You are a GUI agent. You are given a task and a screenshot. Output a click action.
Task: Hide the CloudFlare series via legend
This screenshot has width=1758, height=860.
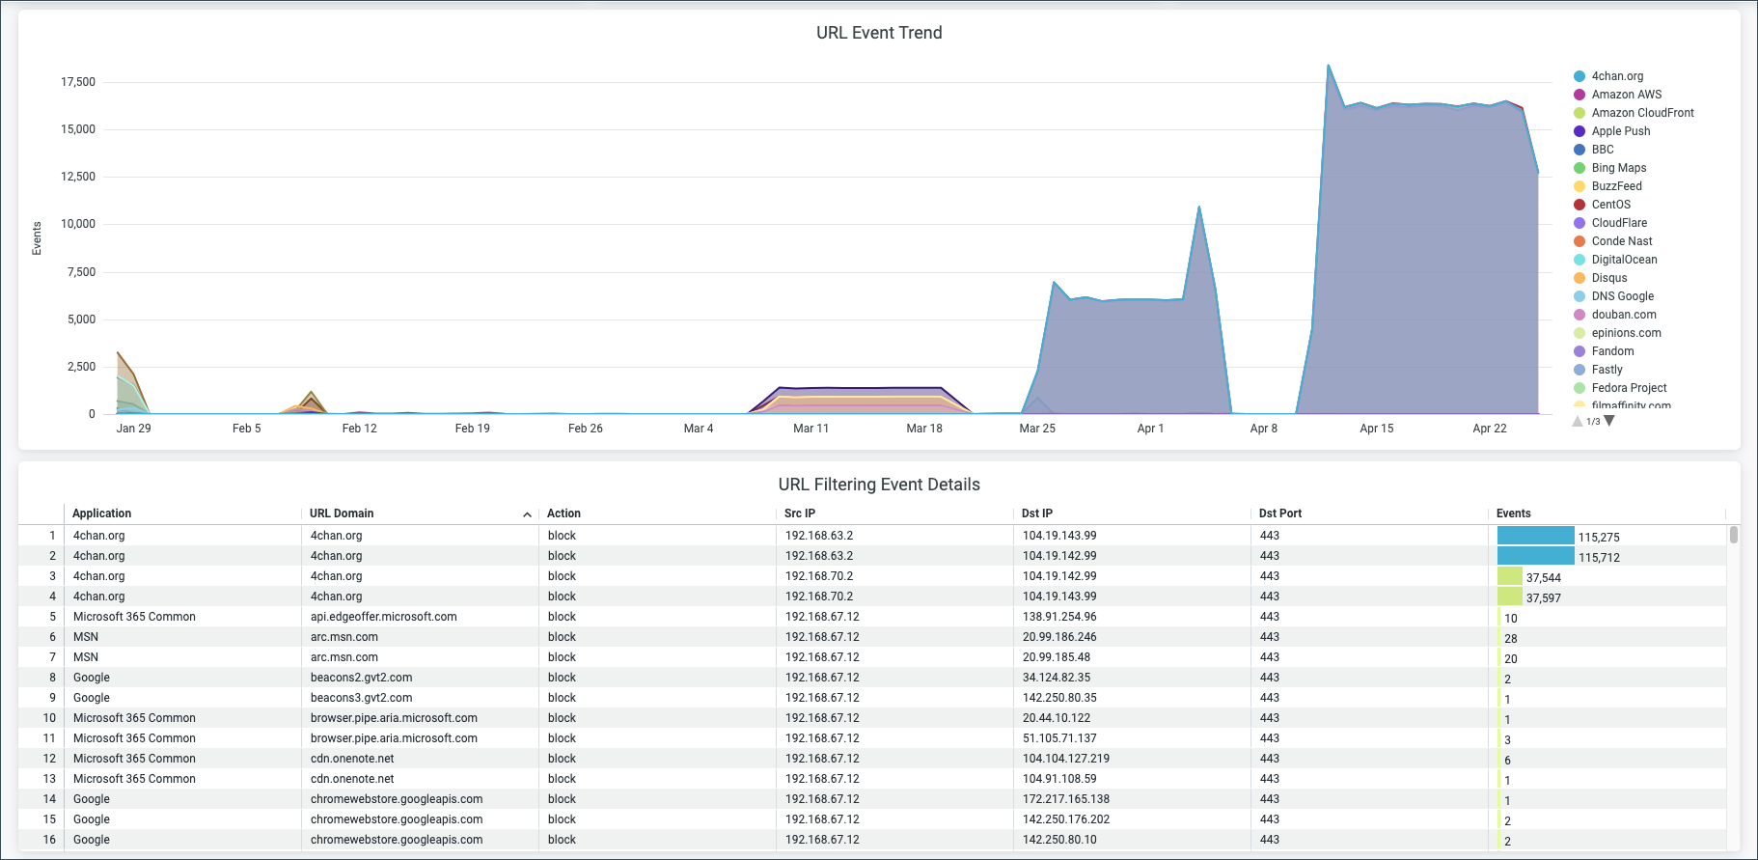coord(1619,223)
